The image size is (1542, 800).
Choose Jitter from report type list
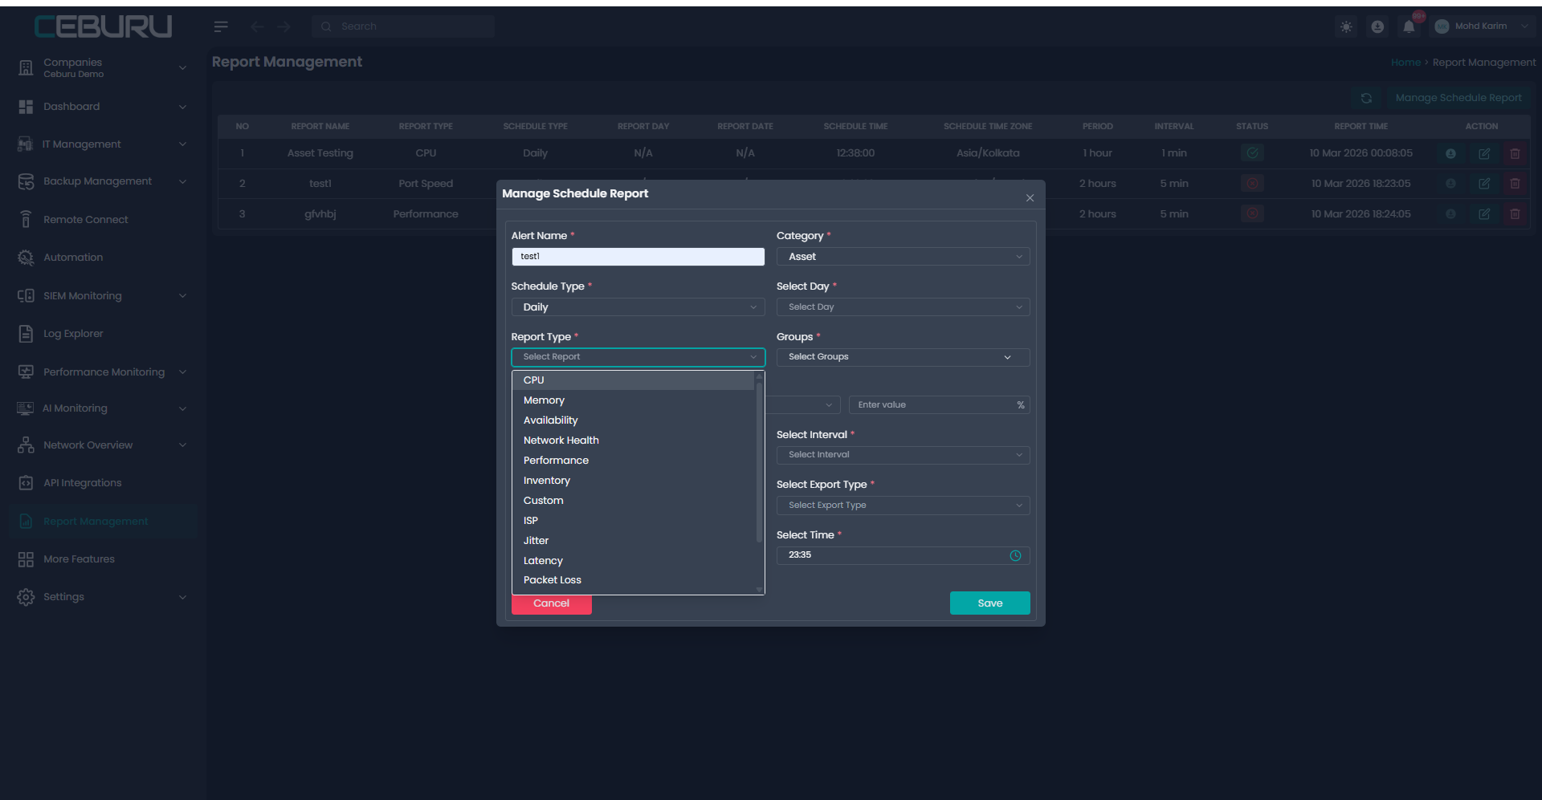click(x=633, y=541)
